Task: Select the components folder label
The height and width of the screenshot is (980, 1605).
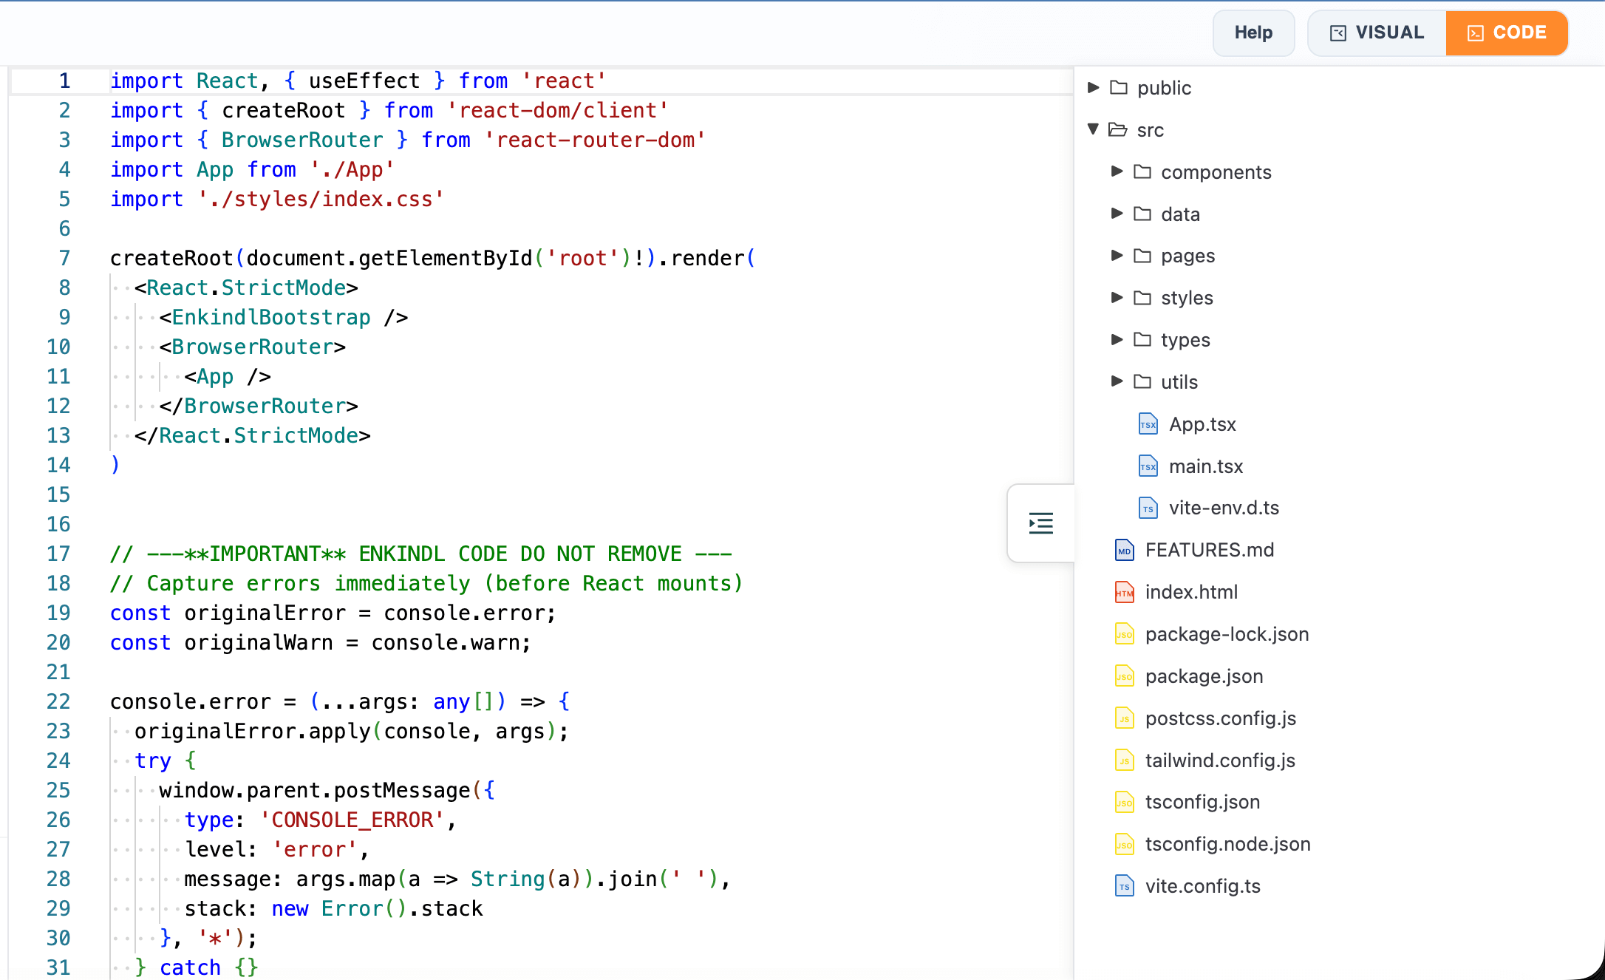Action: (x=1216, y=172)
